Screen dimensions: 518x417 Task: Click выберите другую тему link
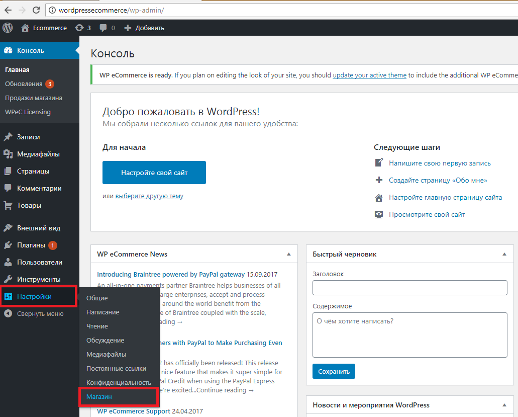pyautogui.click(x=149, y=196)
